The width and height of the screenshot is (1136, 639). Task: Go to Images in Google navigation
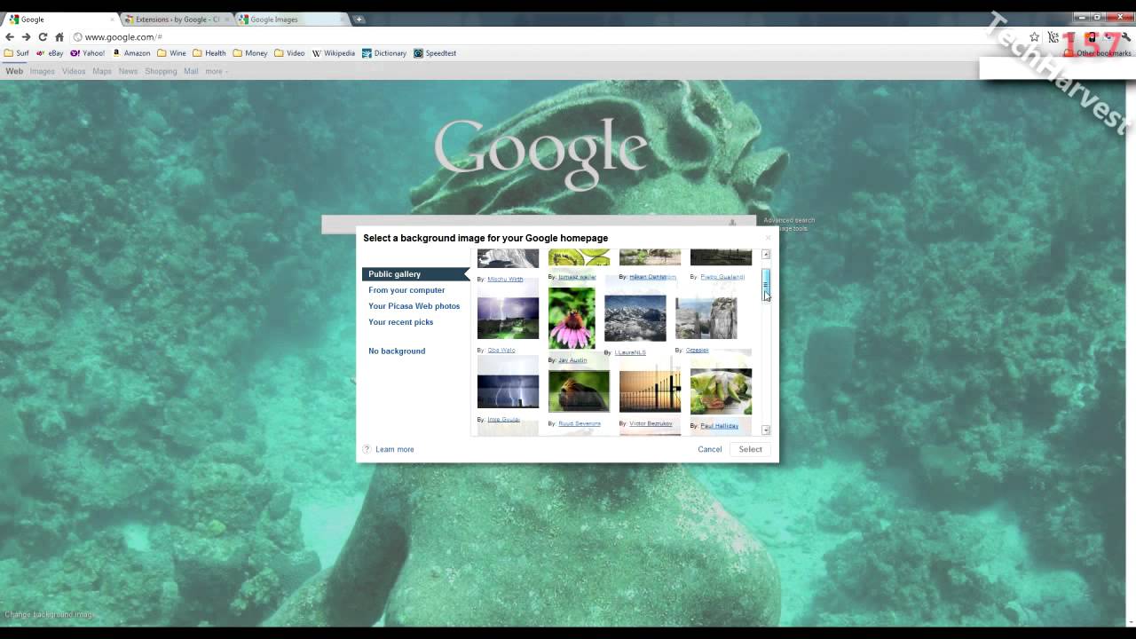point(43,71)
